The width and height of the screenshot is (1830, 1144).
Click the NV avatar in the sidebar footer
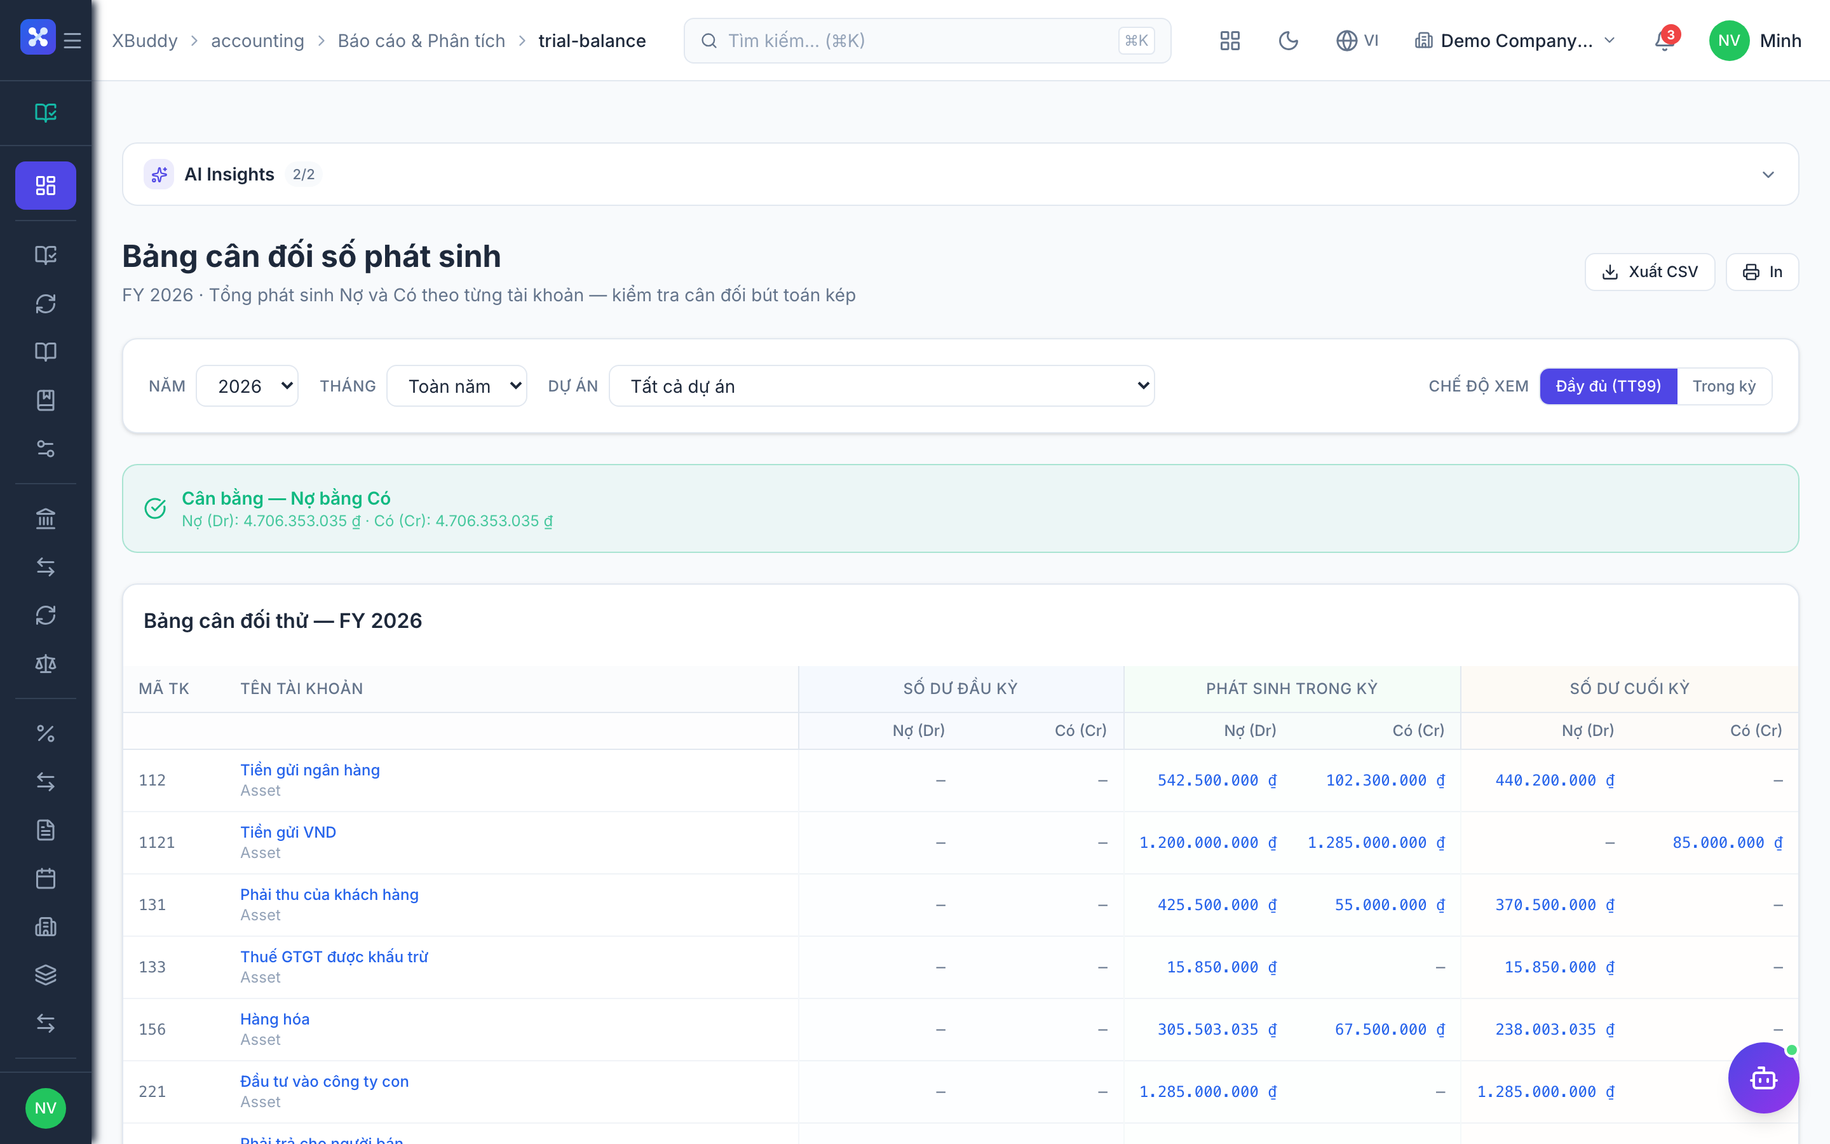coord(45,1108)
